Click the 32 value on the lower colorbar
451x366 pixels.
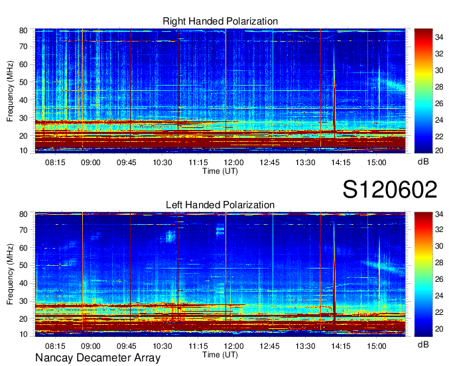click(x=439, y=229)
